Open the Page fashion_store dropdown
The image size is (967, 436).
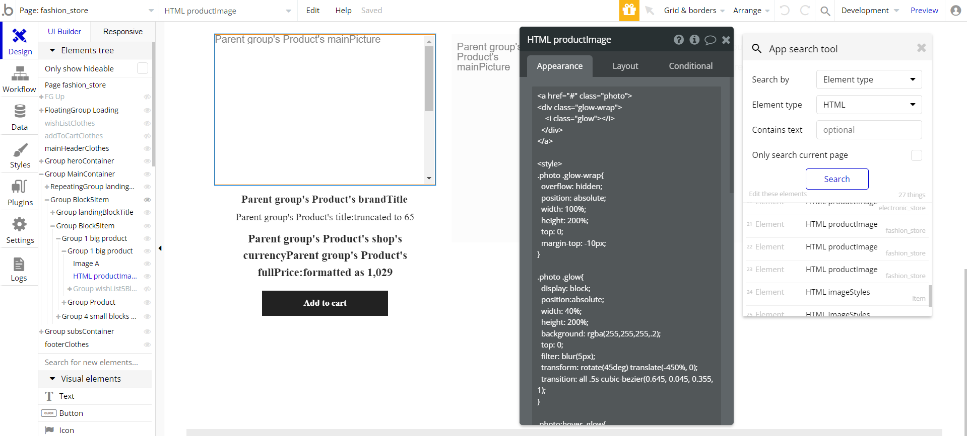[87, 11]
